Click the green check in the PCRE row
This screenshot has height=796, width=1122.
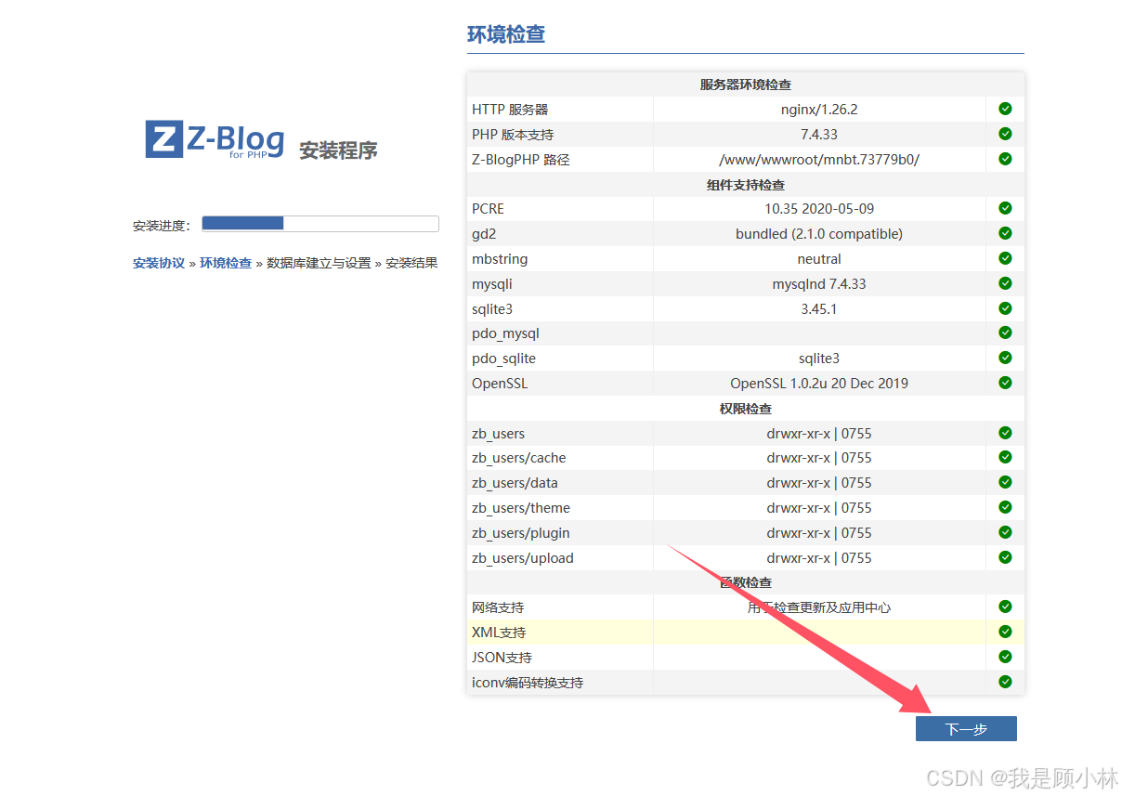1005,208
